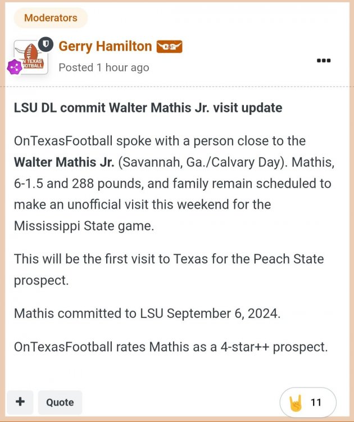The height and width of the screenshot is (422, 354).
Task: Click the "LSU DL commit" post title
Action: pyautogui.click(x=148, y=107)
